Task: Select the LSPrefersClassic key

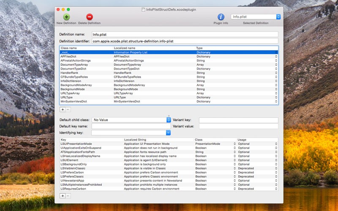Action: point(72,176)
